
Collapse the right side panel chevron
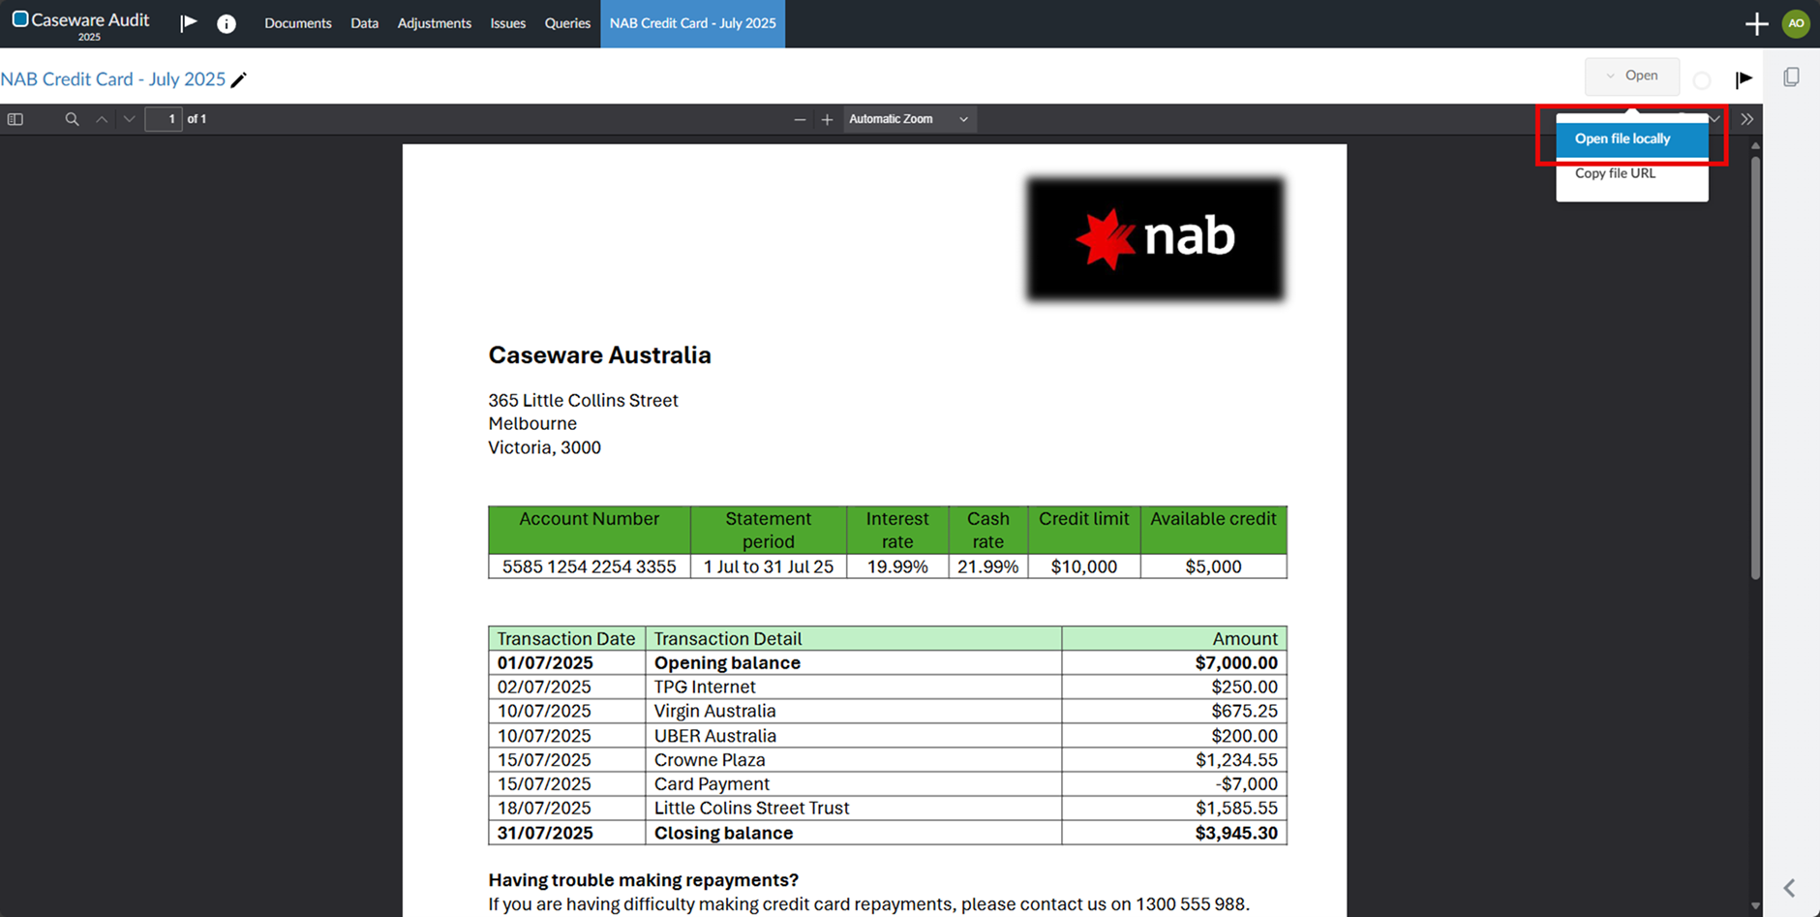(1790, 888)
